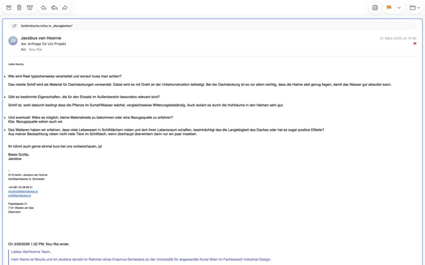Screen dimensions: 425x265
Task: Click the quoted text starting Liebes VanHoorne Team
Action: pyautogui.click(x=31, y=251)
